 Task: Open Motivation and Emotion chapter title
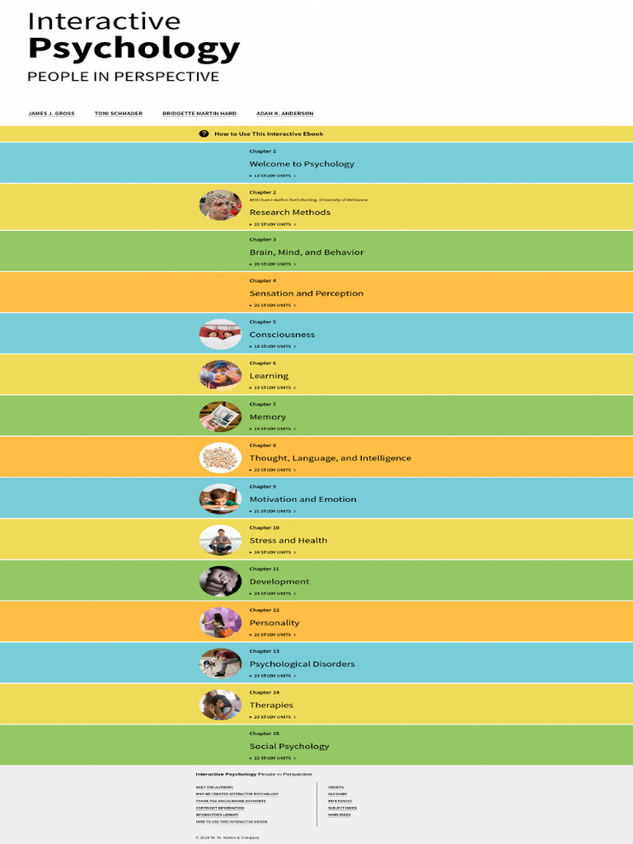pos(303,499)
